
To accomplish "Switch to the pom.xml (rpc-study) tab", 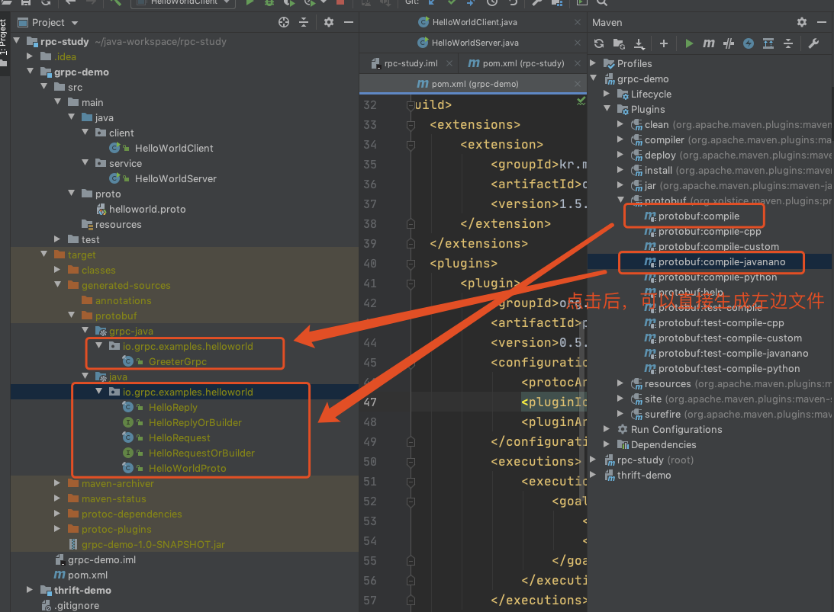I will pyautogui.click(x=516, y=63).
